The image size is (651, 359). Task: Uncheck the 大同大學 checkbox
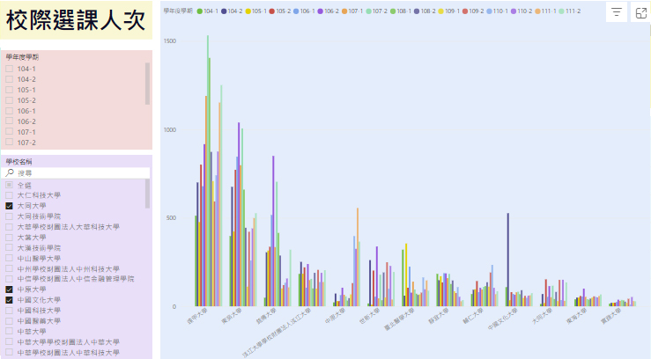click(x=10, y=205)
